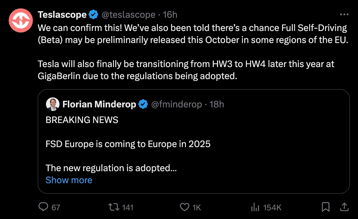The width and height of the screenshot is (358, 219).
Task: Open the 16h timestamp link
Action: point(170,14)
